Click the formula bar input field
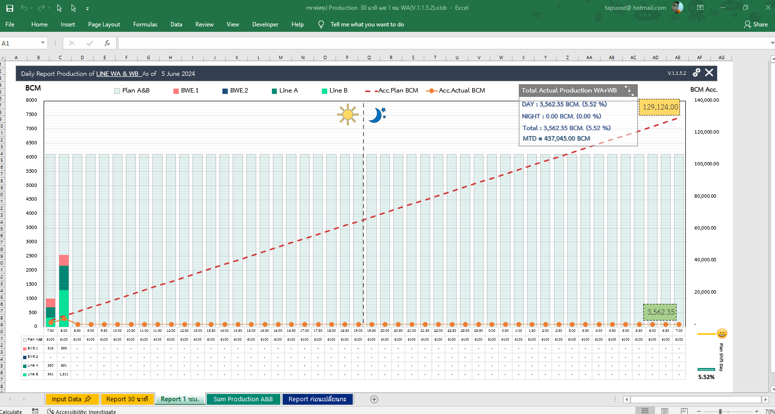 point(441,43)
